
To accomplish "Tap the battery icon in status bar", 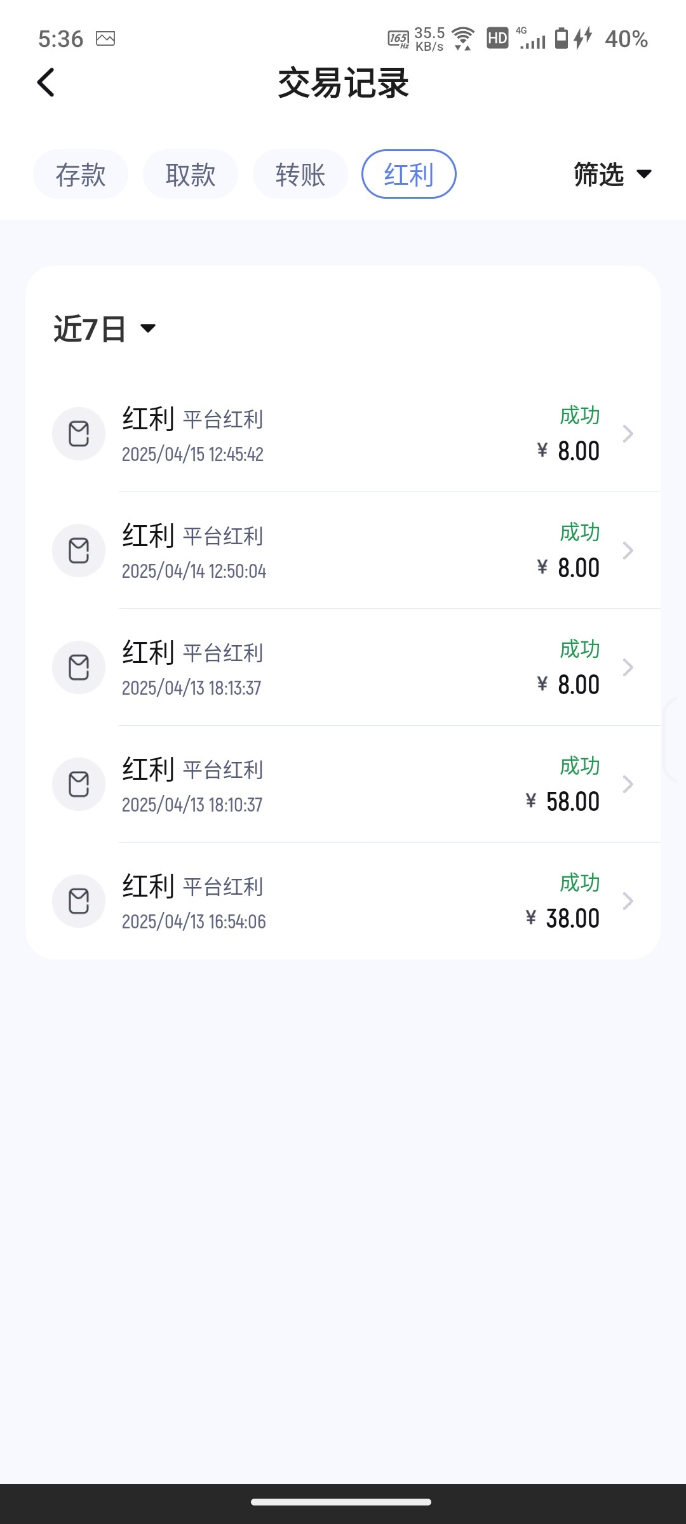I will [562, 38].
